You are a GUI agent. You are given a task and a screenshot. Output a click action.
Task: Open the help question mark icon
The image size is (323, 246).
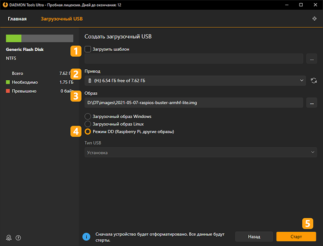(18, 238)
